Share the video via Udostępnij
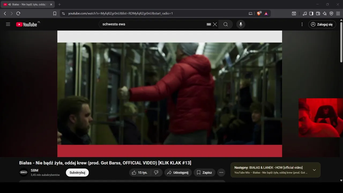Viewport: 343px width, 193px height. (x=178, y=173)
